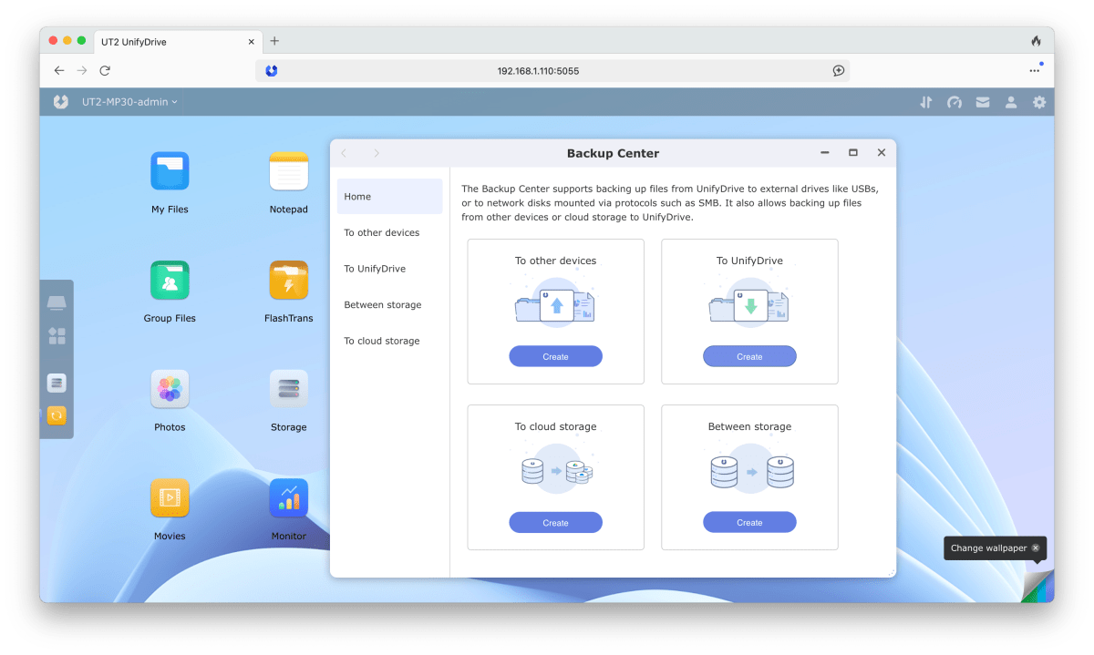Select the UT2 UnifyDrive browser tab
This screenshot has height=655, width=1094.
(x=178, y=41)
